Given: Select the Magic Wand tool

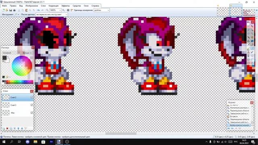Looking at the screenshot, I should [x=248, y=37].
